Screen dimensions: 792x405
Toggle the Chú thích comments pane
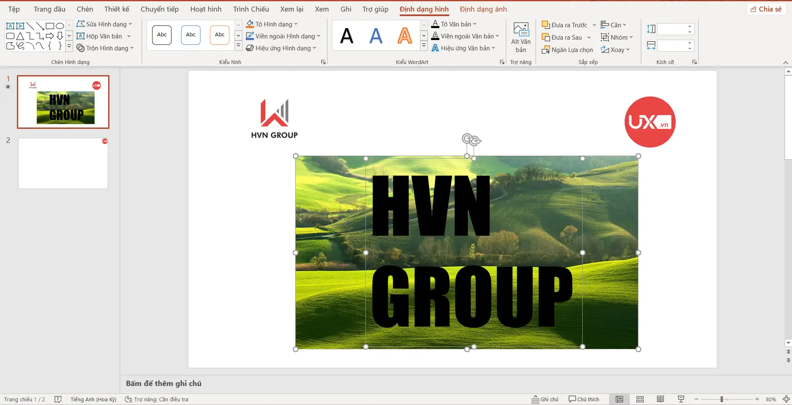583,399
